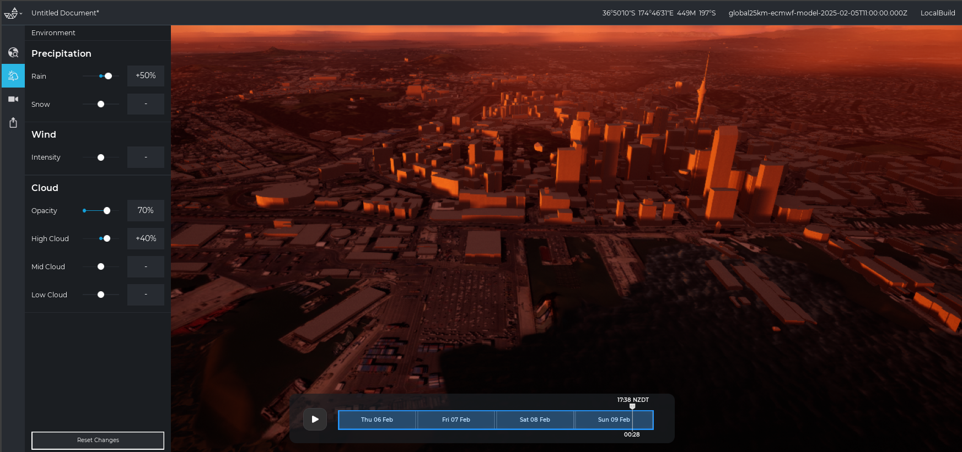Click the Wind section heading
This screenshot has height=452, width=962.
[44, 134]
